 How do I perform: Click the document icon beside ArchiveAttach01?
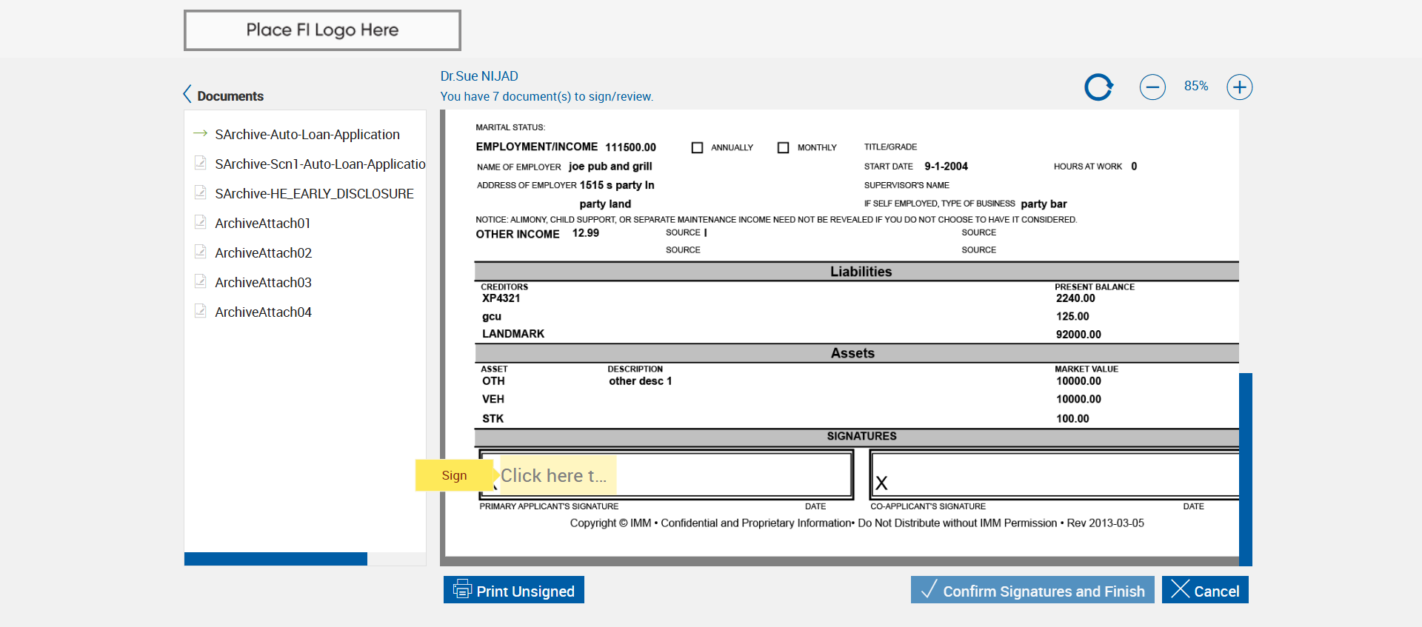click(x=200, y=222)
